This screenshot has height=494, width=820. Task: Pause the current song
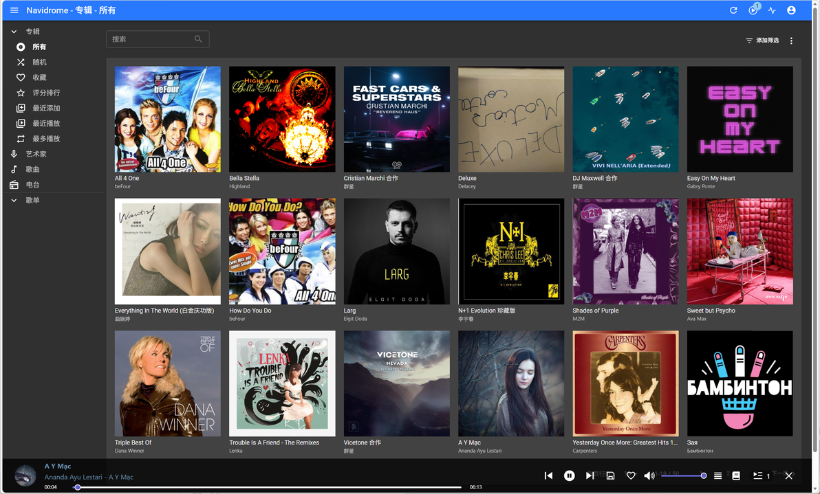click(x=569, y=475)
